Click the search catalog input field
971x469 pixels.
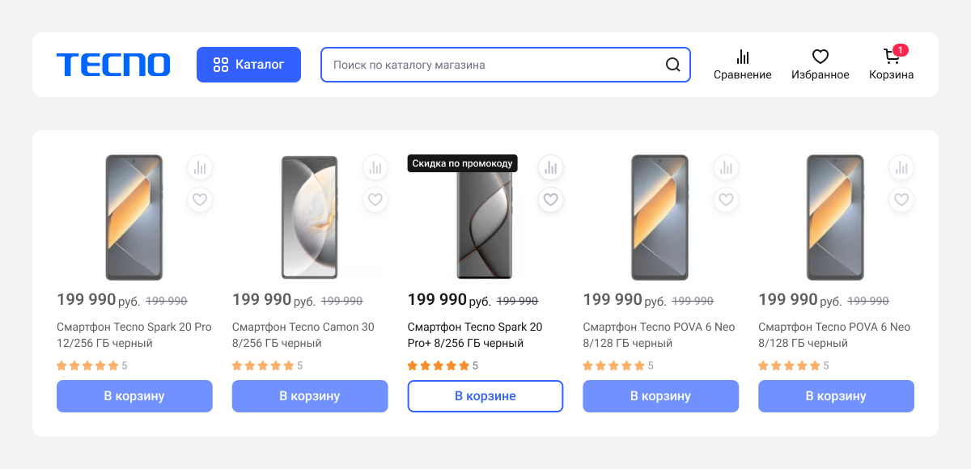tap(494, 65)
